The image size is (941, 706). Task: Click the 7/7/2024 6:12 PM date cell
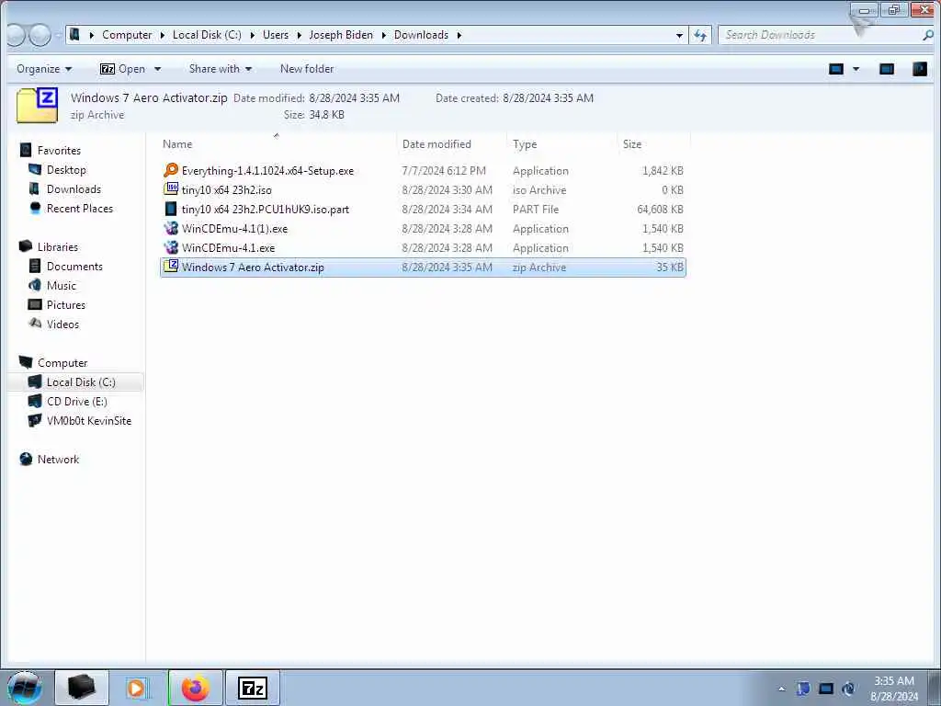click(444, 170)
